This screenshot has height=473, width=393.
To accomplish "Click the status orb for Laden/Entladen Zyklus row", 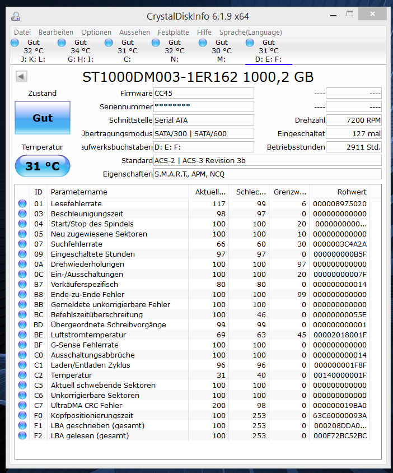I will 22,365.
